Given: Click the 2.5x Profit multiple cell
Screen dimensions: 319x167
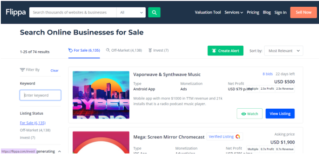Looking at the screenshot, I should tap(267, 89).
